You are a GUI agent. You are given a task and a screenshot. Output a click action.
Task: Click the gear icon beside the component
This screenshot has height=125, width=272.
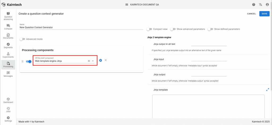pyautogui.click(x=100, y=60)
